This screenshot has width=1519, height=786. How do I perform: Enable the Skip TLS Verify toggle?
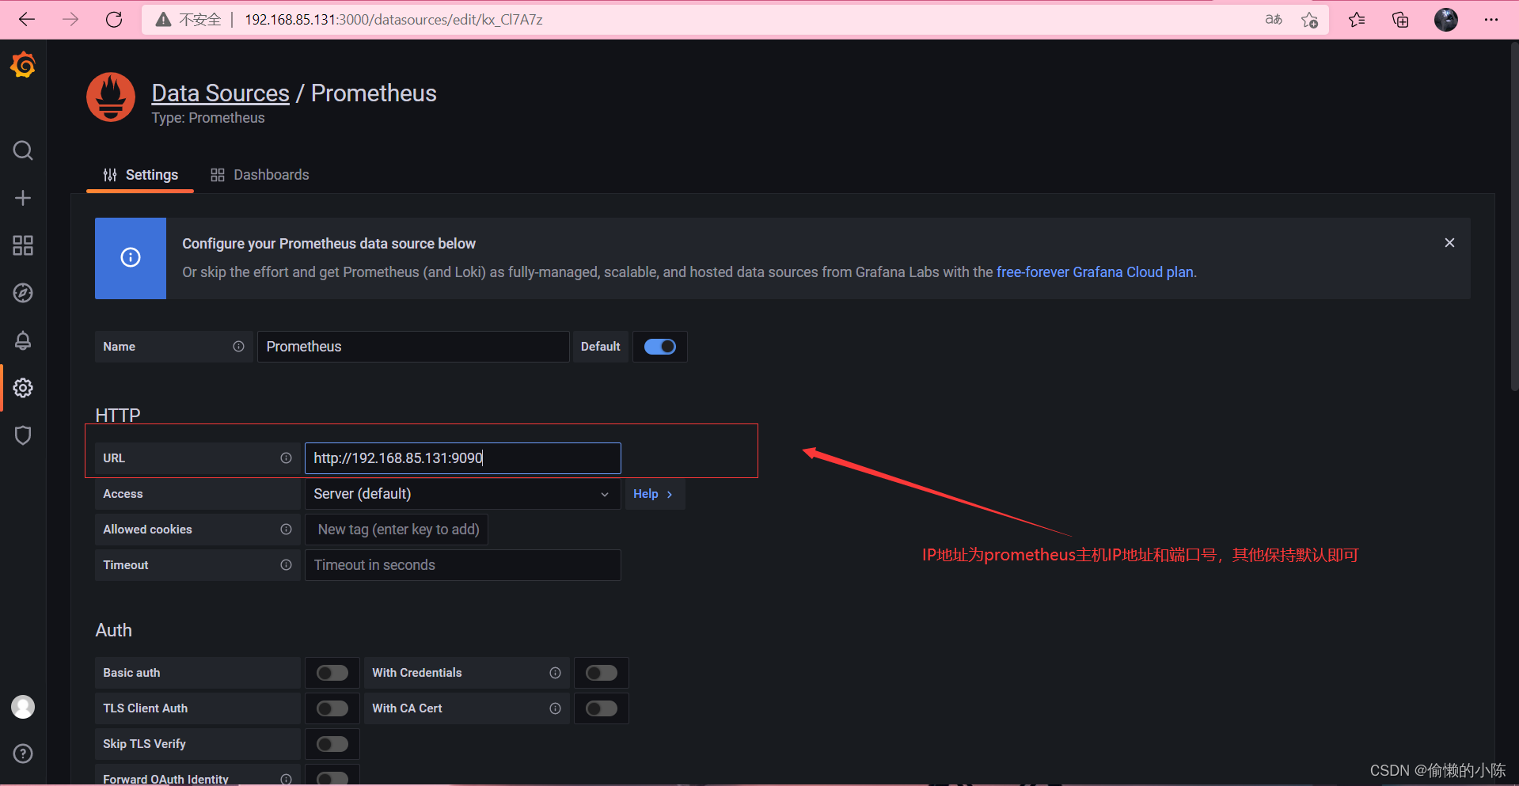pos(332,744)
